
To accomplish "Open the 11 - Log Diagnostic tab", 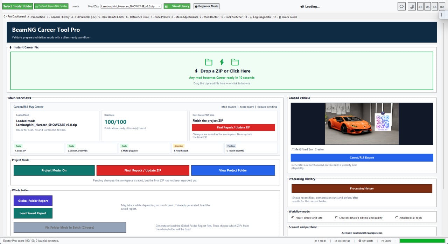I will coord(258,17).
